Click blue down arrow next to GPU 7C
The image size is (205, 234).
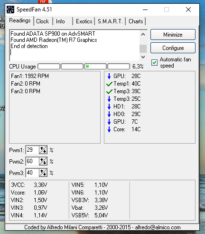(109, 122)
